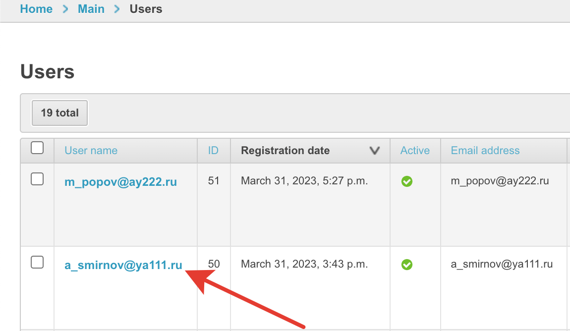Click the Registration date column label
The height and width of the screenshot is (331, 570).
click(285, 151)
